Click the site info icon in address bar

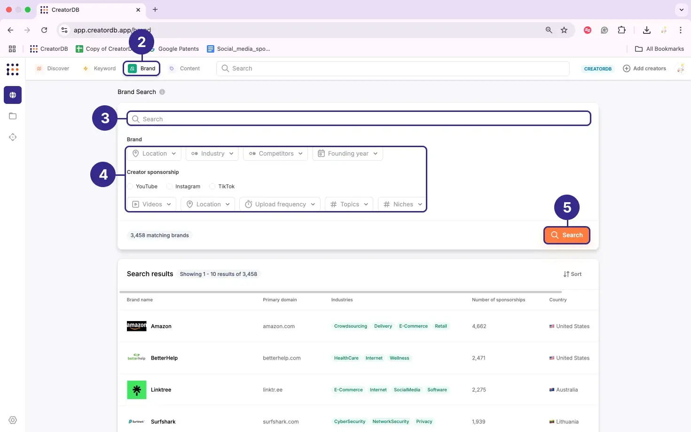[64, 30]
